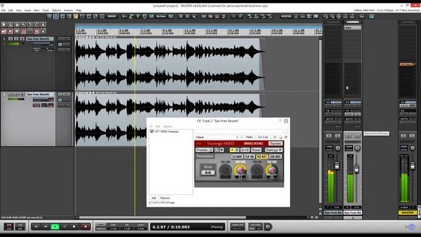Viewport: 421px width, 237px height.
Task: Click the Undo toolbar icon
Action: tap(30, 24)
